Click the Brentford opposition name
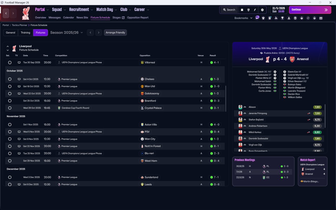This screenshot has height=210, width=336. coord(150,101)
